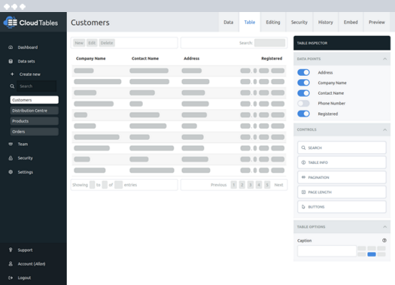Go to page 3

[x=251, y=185]
